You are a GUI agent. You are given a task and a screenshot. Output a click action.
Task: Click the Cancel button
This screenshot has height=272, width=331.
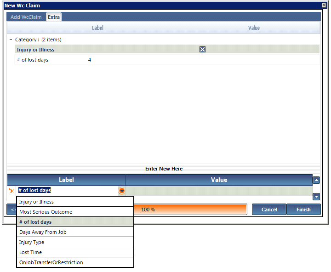pos(269,210)
